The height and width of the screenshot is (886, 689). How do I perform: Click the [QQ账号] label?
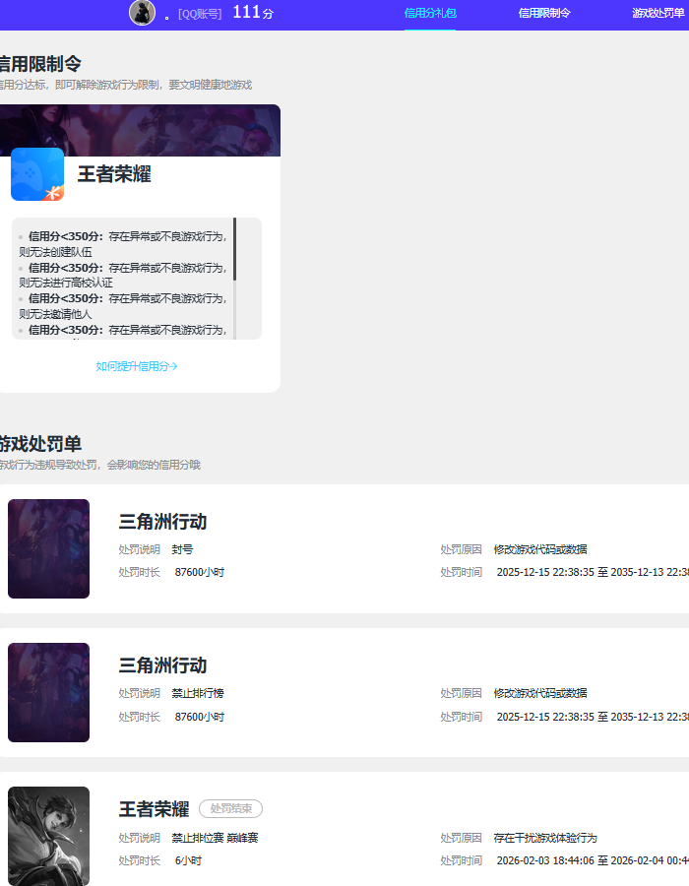(x=200, y=14)
